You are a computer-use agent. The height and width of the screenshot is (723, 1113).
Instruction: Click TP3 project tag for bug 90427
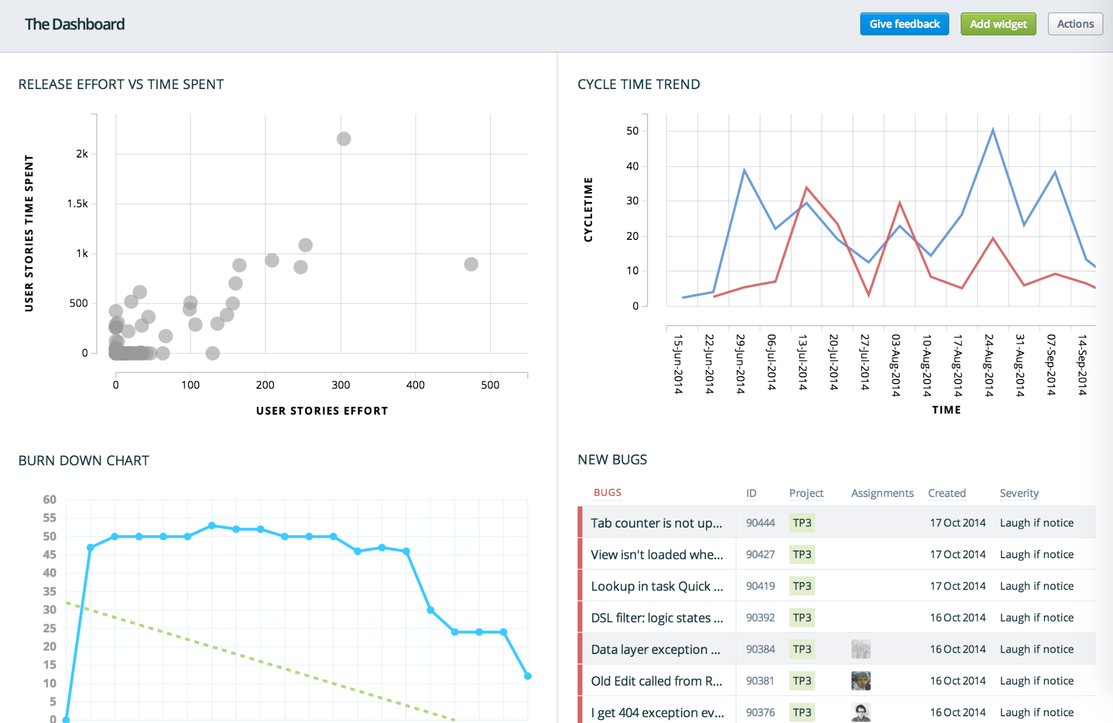point(802,554)
